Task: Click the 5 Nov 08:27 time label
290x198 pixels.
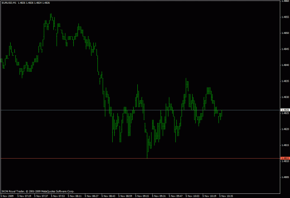Action: coord(91,196)
